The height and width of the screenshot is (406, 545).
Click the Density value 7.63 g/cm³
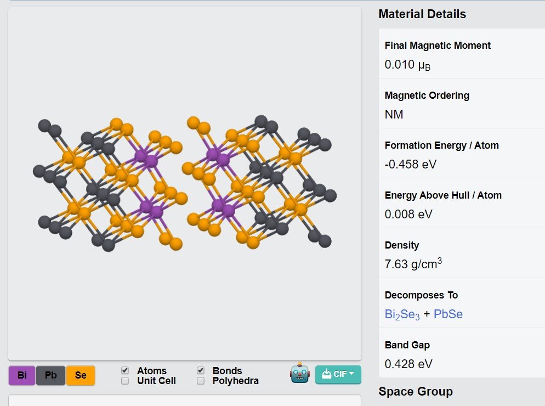[413, 264]
